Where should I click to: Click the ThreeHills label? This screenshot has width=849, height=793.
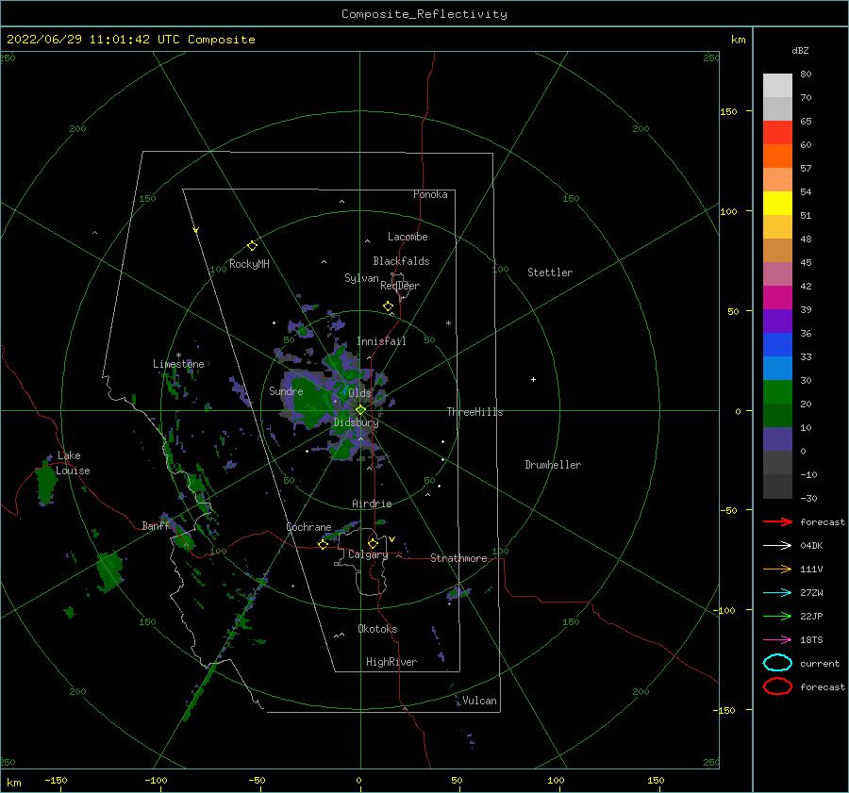coord(474,412)
